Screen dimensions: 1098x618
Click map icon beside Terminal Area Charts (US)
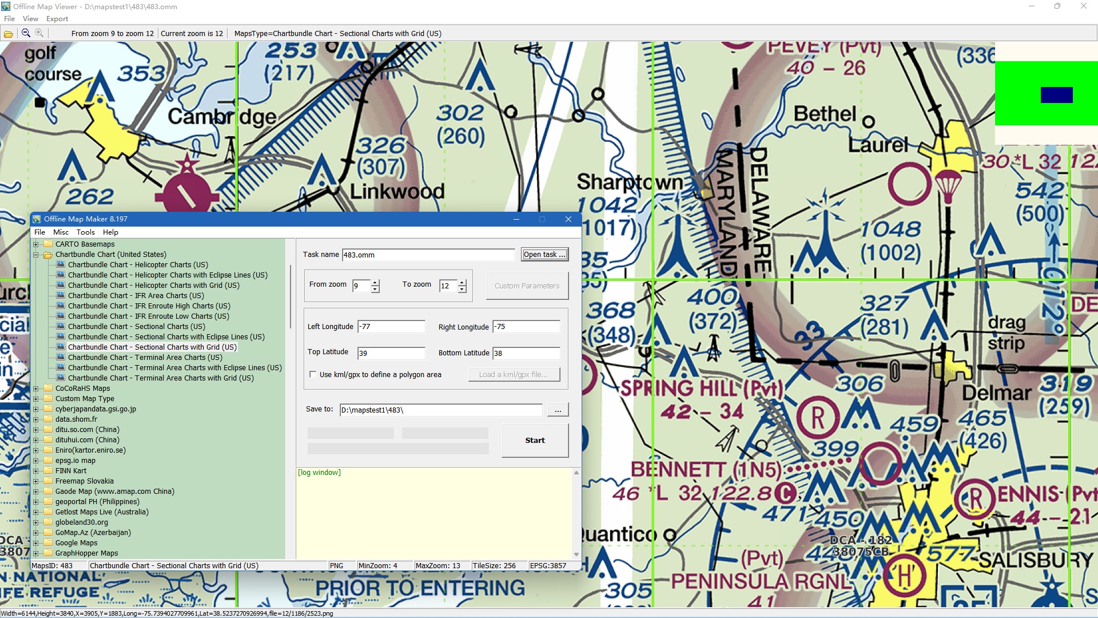click(61, 358)
